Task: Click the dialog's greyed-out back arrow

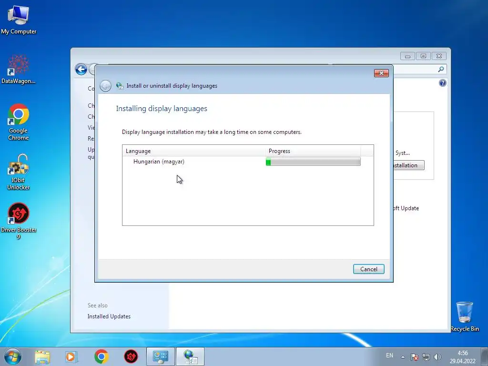Action: coord(105,86)
